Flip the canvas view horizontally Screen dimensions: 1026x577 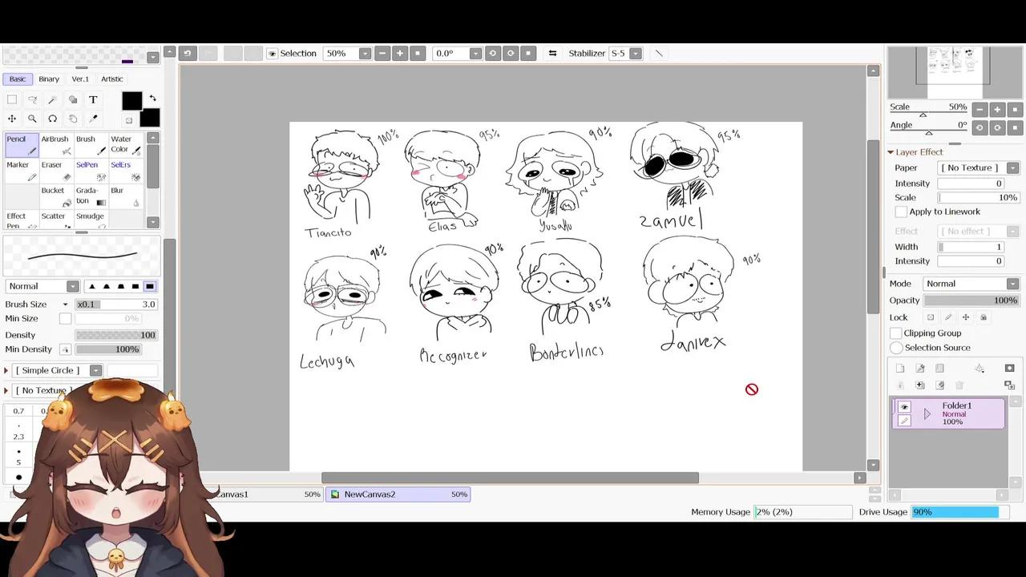pyautogui.click(x=552, y=54)
